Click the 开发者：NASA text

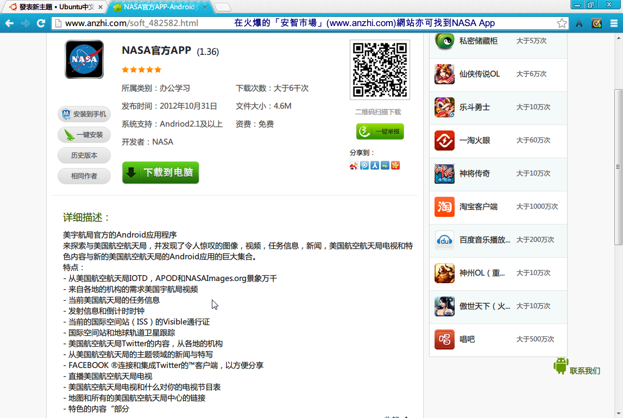(x=147, y=142)
